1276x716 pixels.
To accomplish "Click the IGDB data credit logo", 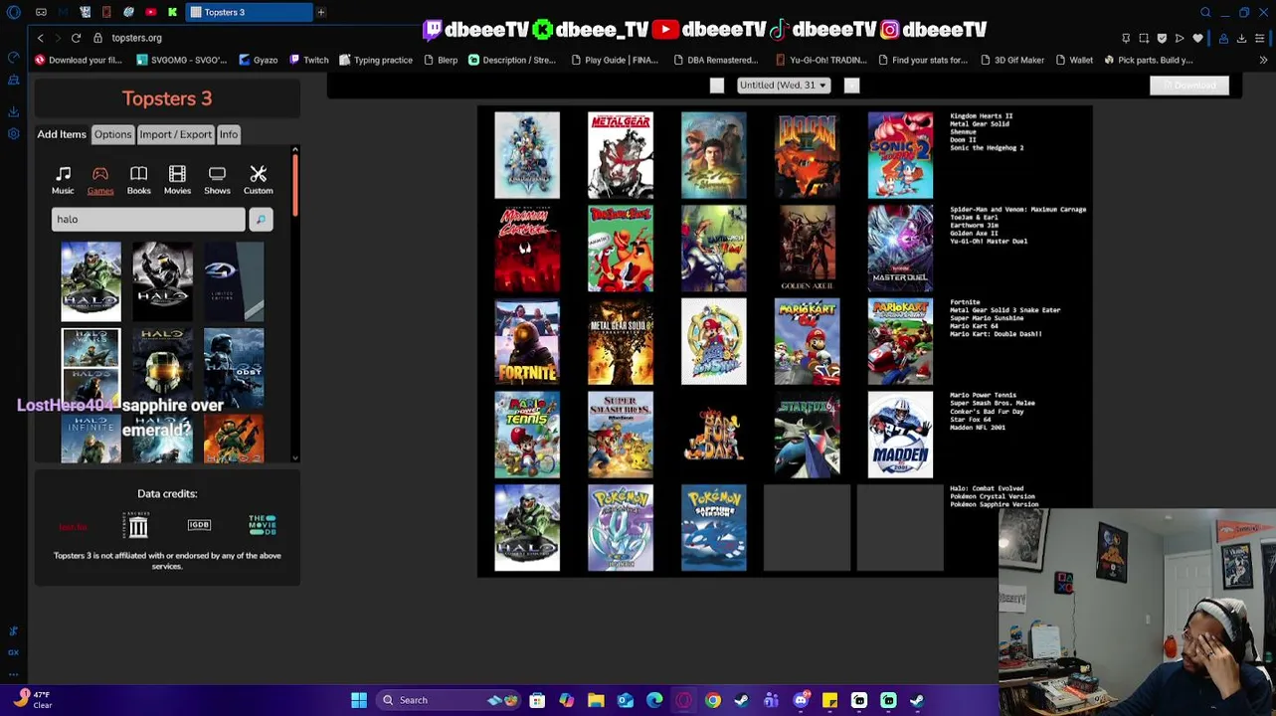I will pos(199,525).
